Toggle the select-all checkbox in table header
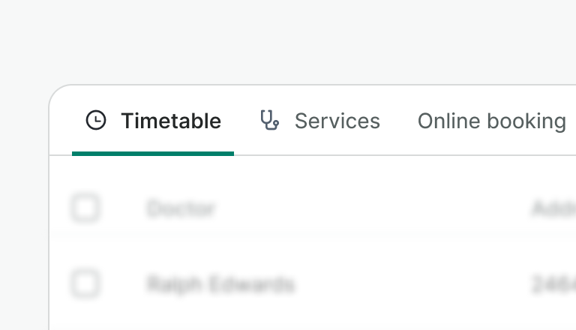Screen dimensions: 576x330 (85, 208)
